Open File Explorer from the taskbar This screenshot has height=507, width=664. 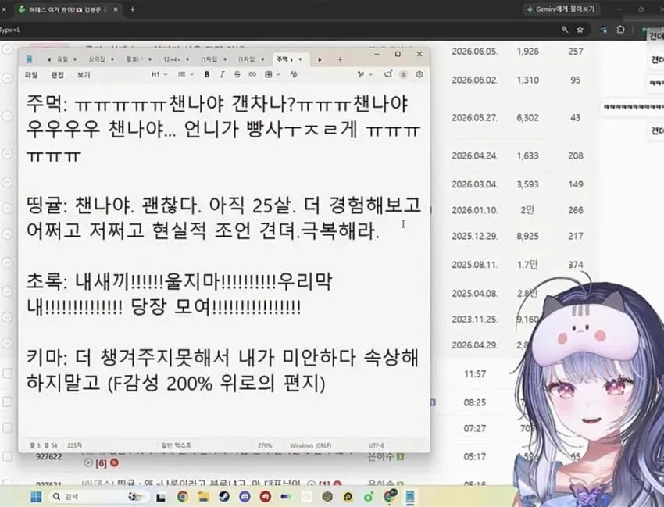203,496
